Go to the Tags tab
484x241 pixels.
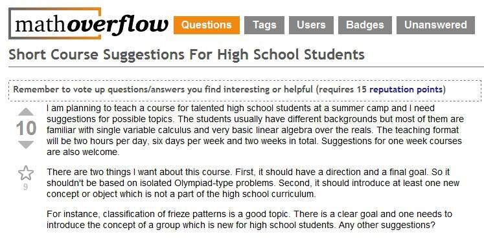tap(264, 25)
